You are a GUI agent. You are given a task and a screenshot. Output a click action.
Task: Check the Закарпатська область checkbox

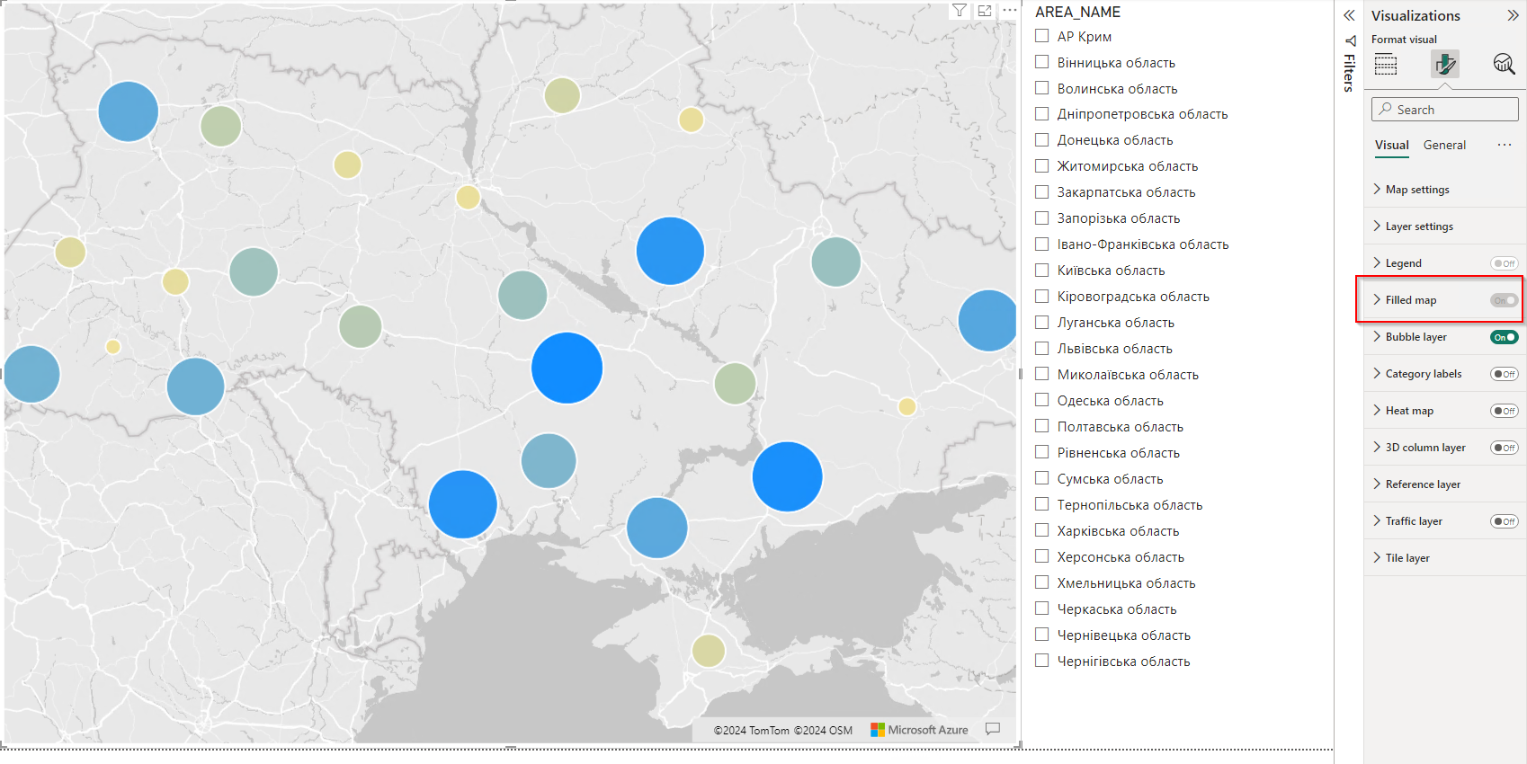(1041, 191)
